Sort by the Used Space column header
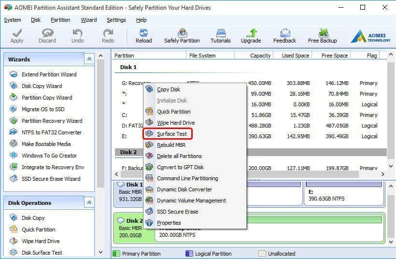The image size is (396, 259). [293, 56]
